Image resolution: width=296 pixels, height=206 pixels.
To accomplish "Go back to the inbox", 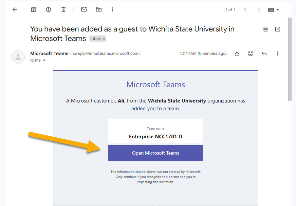I will pos(14,9).
